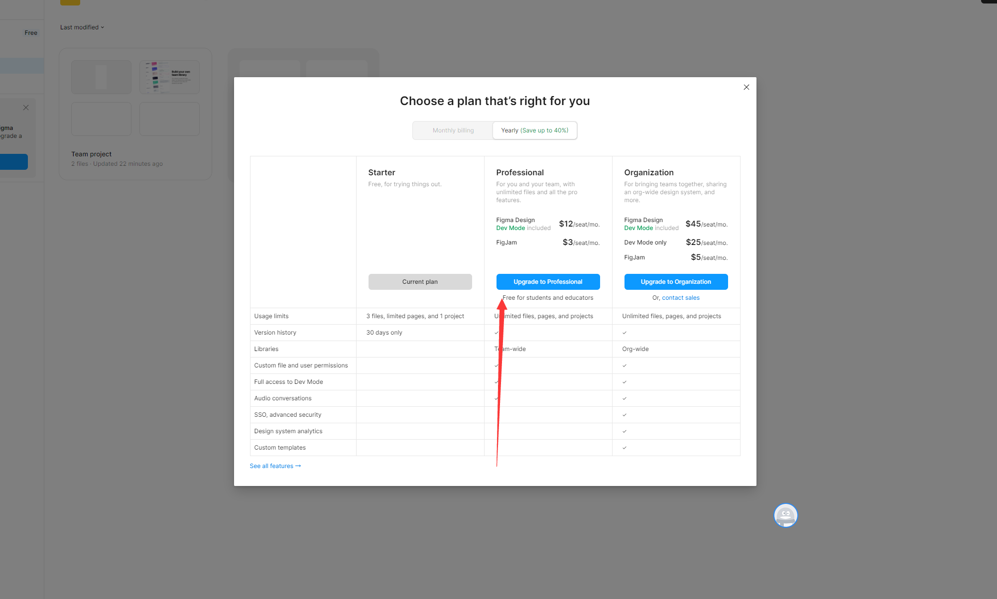Screen dimensions: 997x599
Task: Click the $12/seat/mo. Figma Design price
Action: pos(579,224)
